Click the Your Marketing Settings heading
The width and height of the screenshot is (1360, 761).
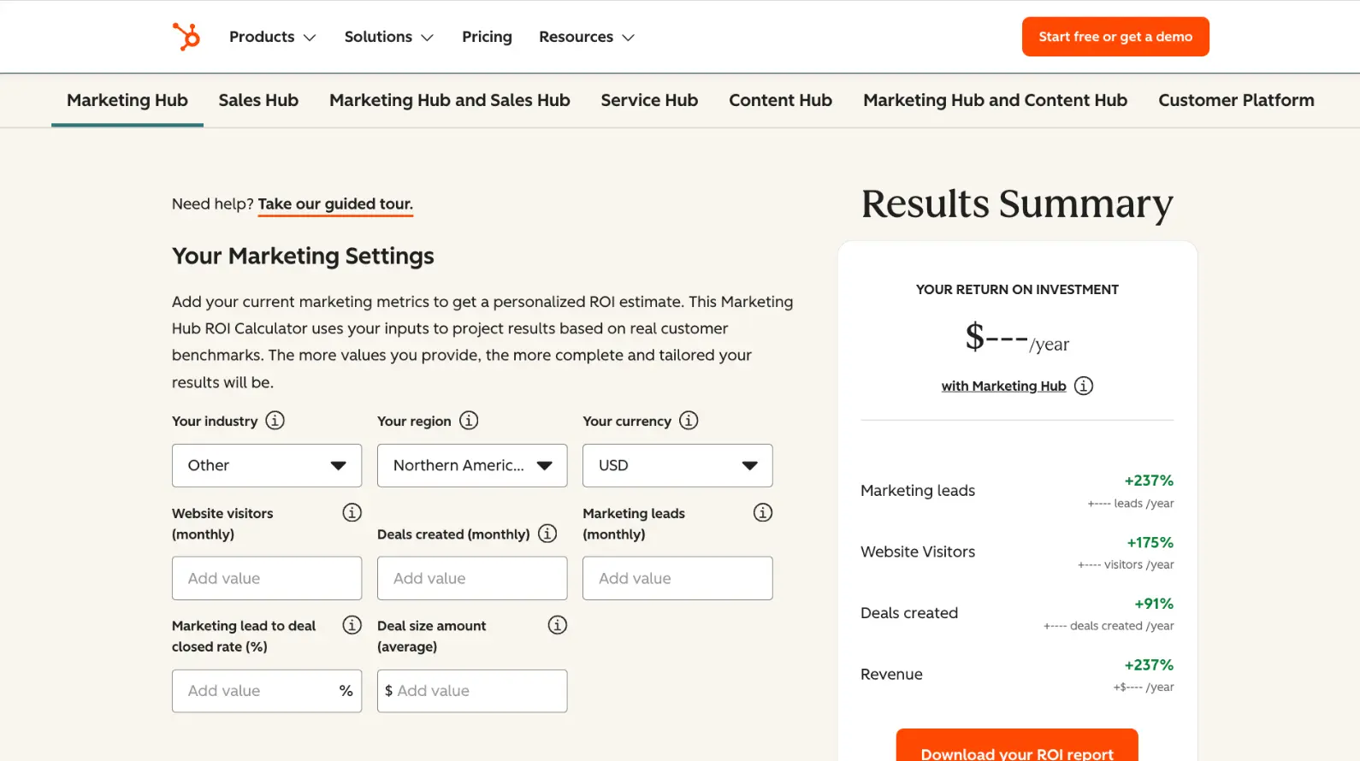click(303, 256)
